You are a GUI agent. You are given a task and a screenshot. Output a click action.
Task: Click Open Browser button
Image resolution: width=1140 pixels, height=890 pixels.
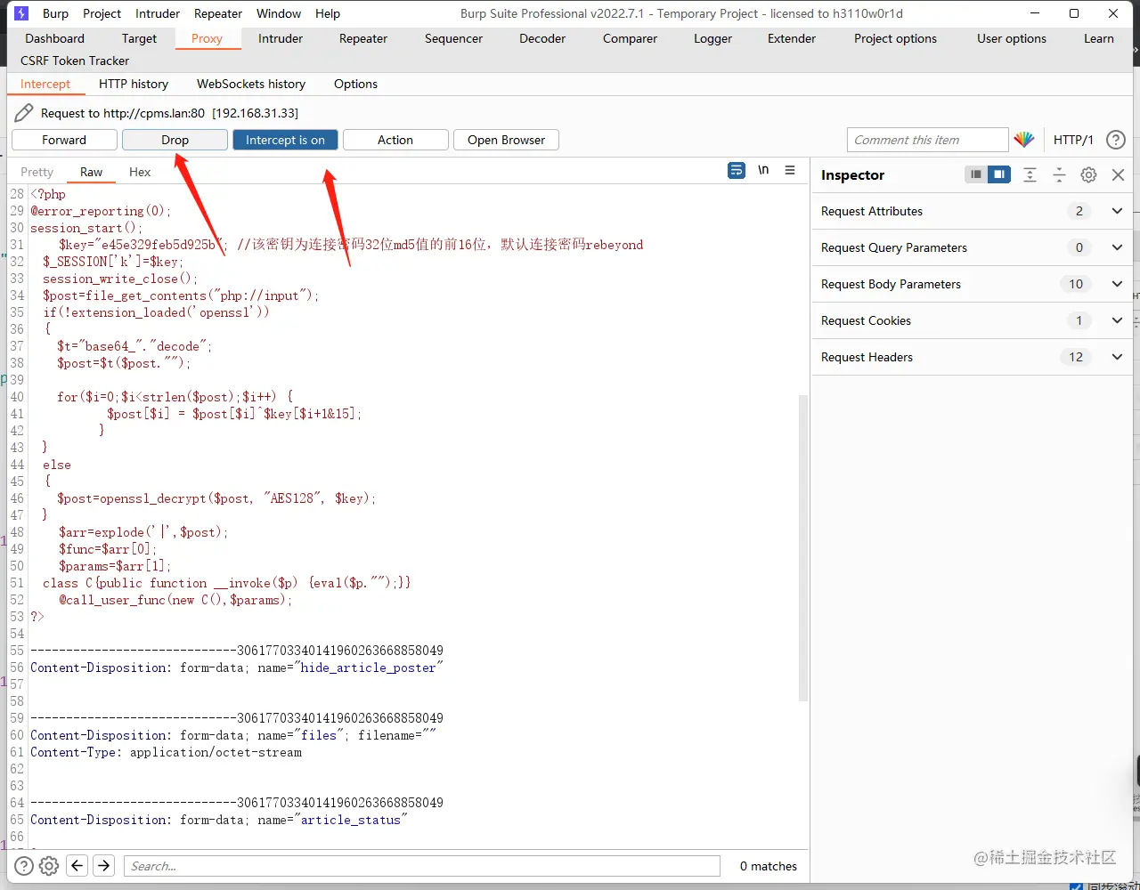point(506,140)
